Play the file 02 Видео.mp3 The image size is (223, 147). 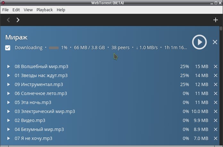click(x=9, y=120)
